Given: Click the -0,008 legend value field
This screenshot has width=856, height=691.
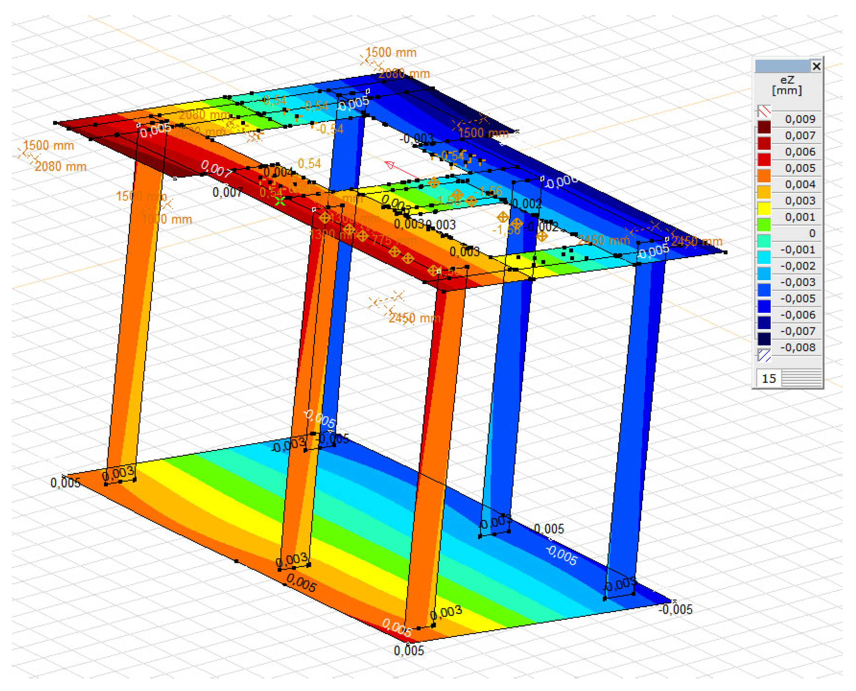Looking at the screenshot, I should (798, 347).
